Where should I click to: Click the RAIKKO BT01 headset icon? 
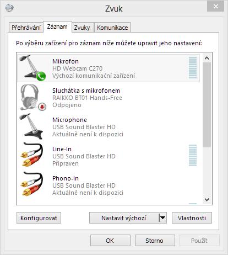pos(32,97)
